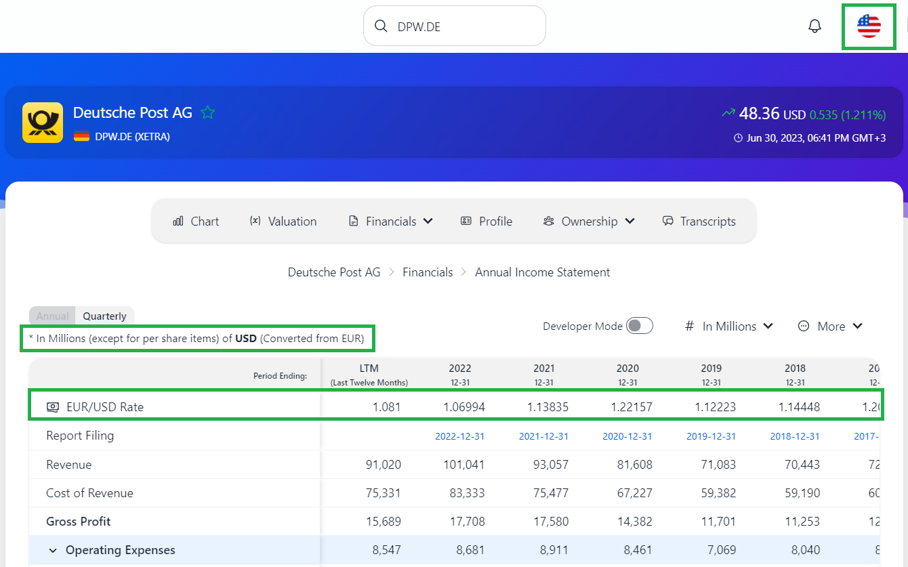908x567 pixels.
Task: Open the 2021-12-31 report filing link
Action: point(543,436)
